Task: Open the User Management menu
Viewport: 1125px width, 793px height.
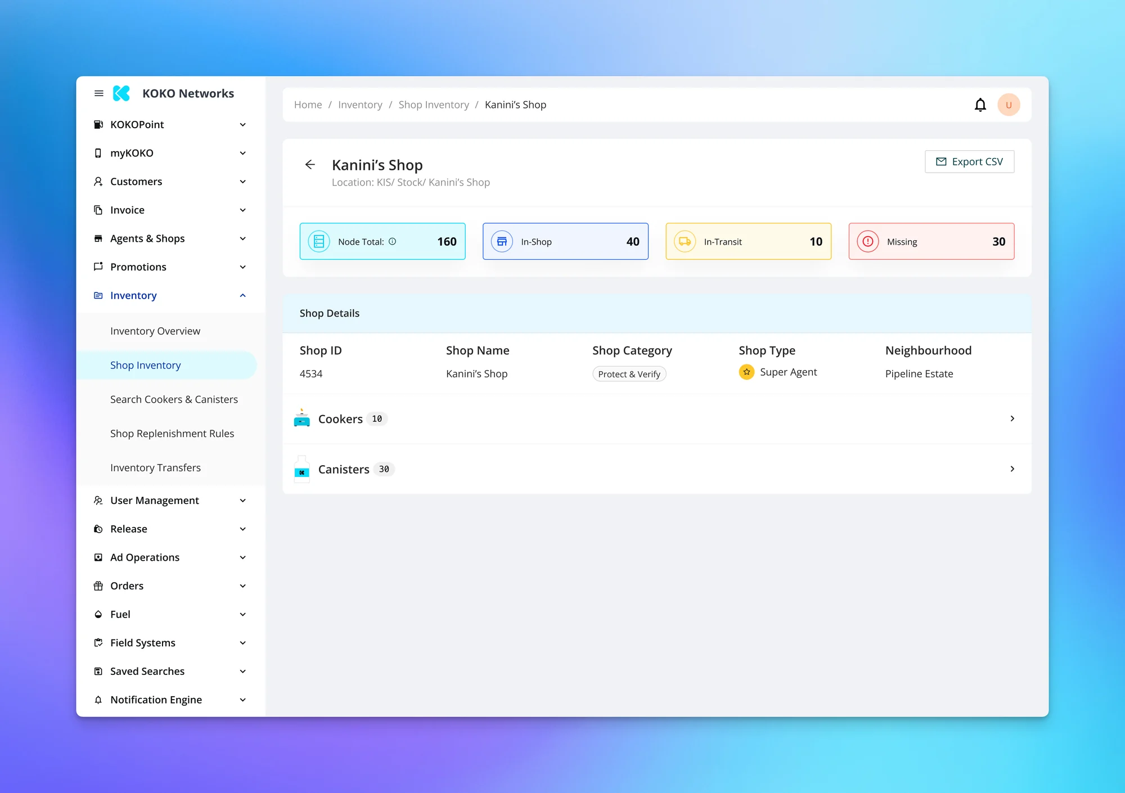Action: (170, 500)
